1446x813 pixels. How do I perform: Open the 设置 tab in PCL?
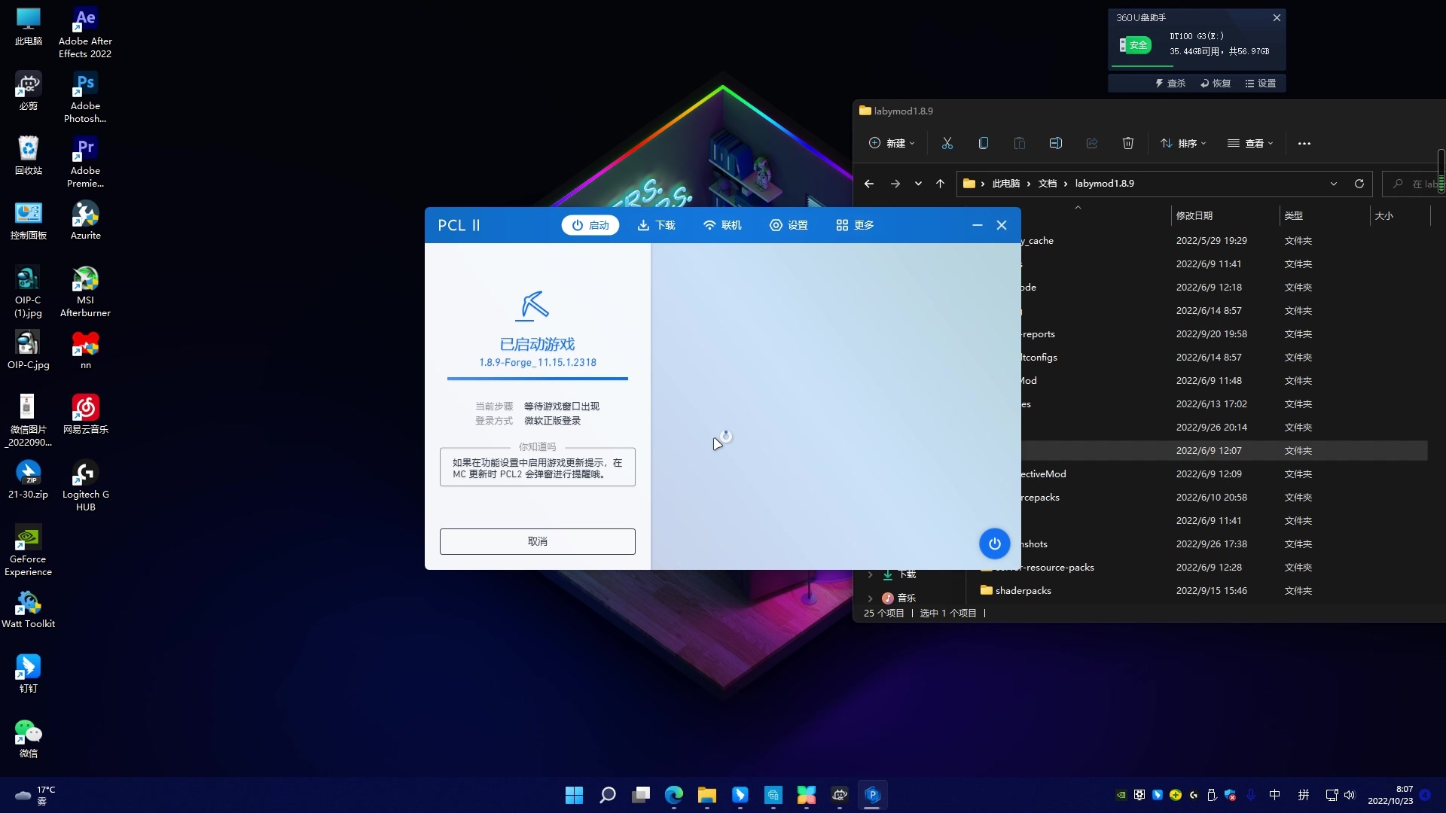pyautogui.click(x=789, y=225)
